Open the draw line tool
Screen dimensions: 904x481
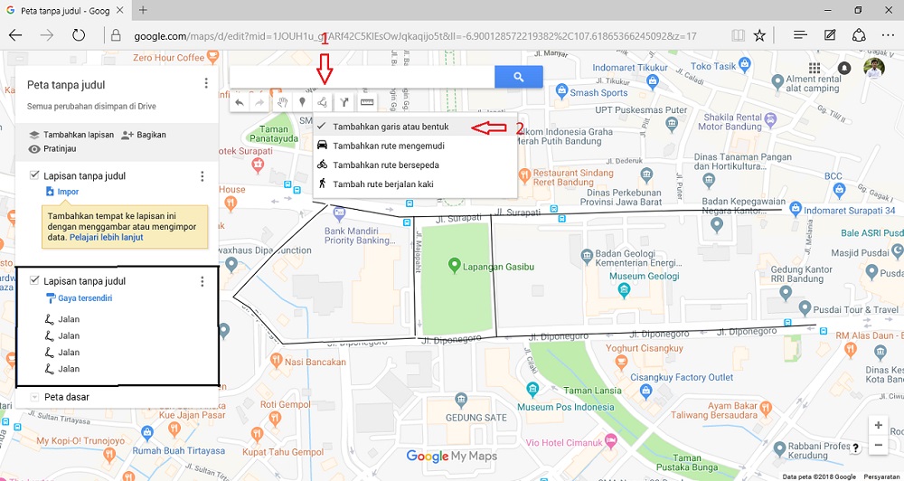pyautogui.click(x=323, y=103)
